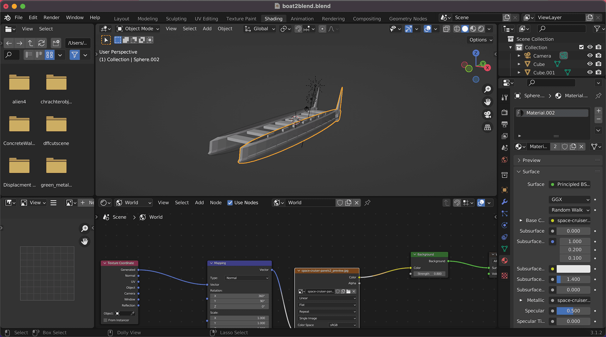Expand the Preview panel section
Image resolution: width=606 pixels, height=337 pixels.
point(531,160)
